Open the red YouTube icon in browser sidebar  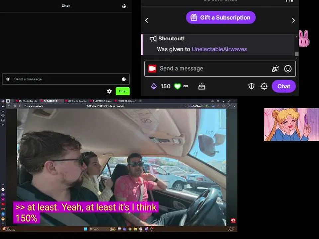pyautogui.click(x=3, y=204)
